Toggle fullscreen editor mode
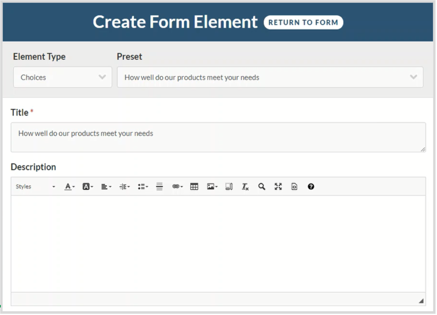This screenshot has width=437, height=315. pyautogui.click(x=278, y=187)
